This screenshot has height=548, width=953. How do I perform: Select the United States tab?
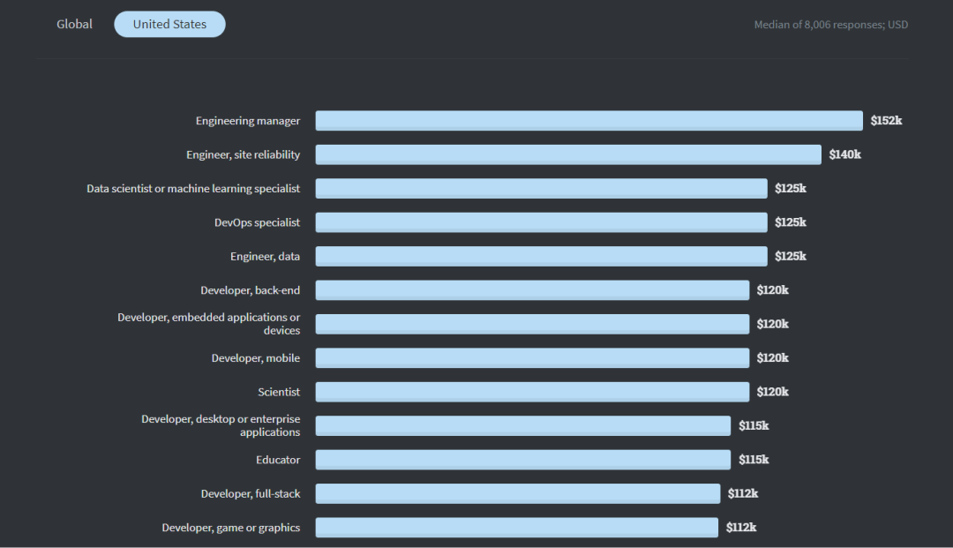tap(169, 25)
